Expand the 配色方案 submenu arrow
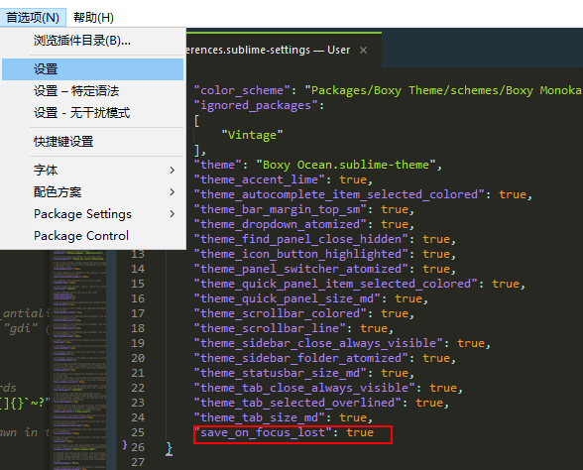 tap(172, 192)
